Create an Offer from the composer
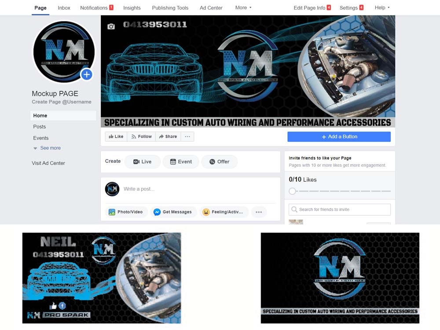The width and height of the screenshot is (440, 330). click(219, 161)
